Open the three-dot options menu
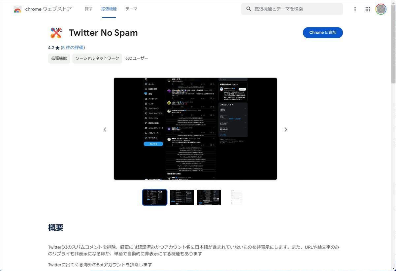 pos(355,9)
